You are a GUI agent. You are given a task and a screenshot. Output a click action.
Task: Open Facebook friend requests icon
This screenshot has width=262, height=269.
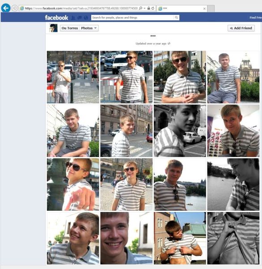tap(73, 17)
